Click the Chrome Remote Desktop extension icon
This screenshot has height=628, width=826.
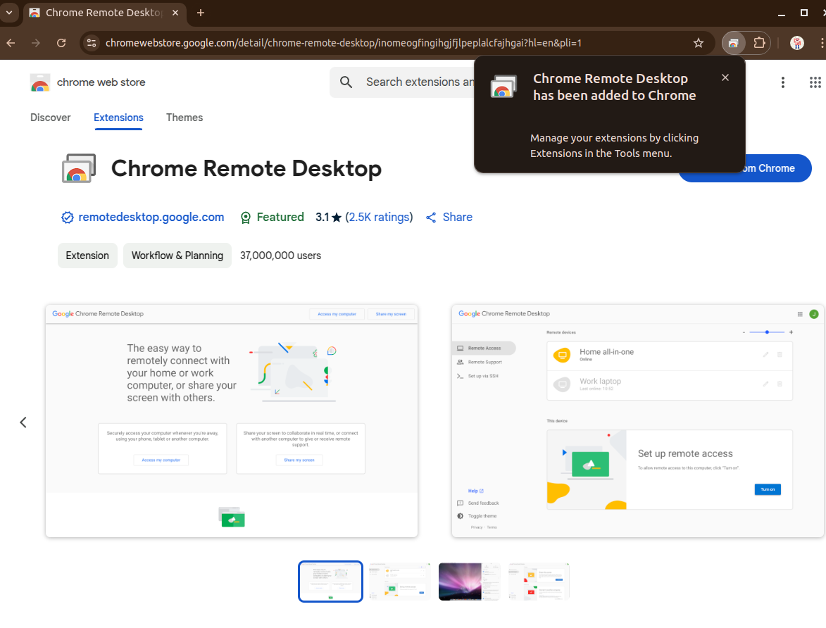click(79, 168)
